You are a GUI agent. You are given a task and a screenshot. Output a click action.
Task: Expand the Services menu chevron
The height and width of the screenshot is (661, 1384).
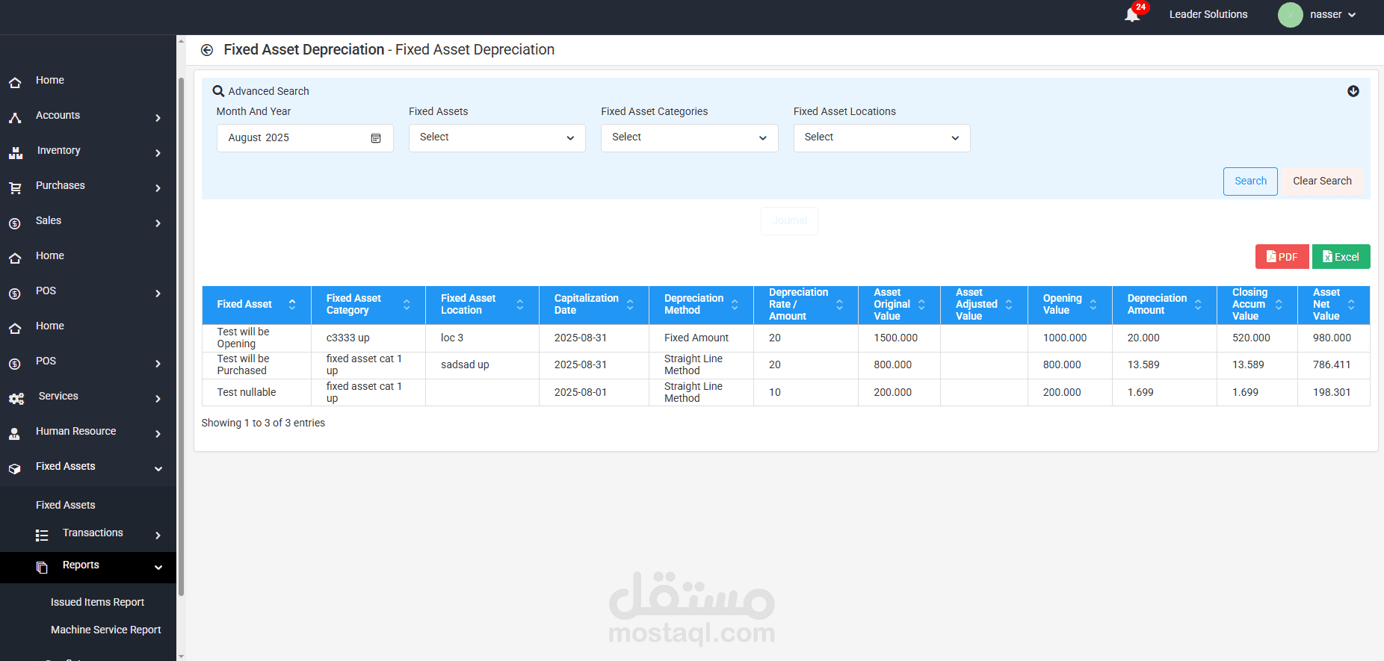[x=158, y=399]
